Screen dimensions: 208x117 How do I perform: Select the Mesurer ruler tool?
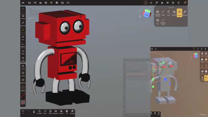point(185,13)
